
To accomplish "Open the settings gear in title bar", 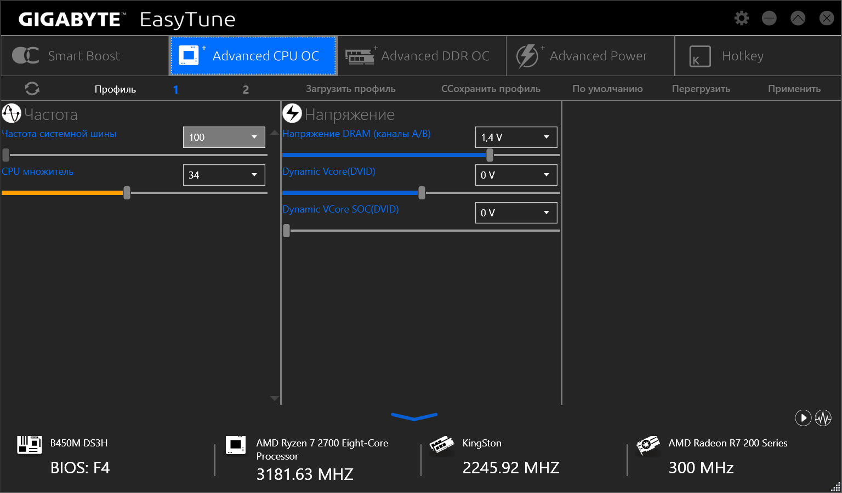I will click(742, 18).
